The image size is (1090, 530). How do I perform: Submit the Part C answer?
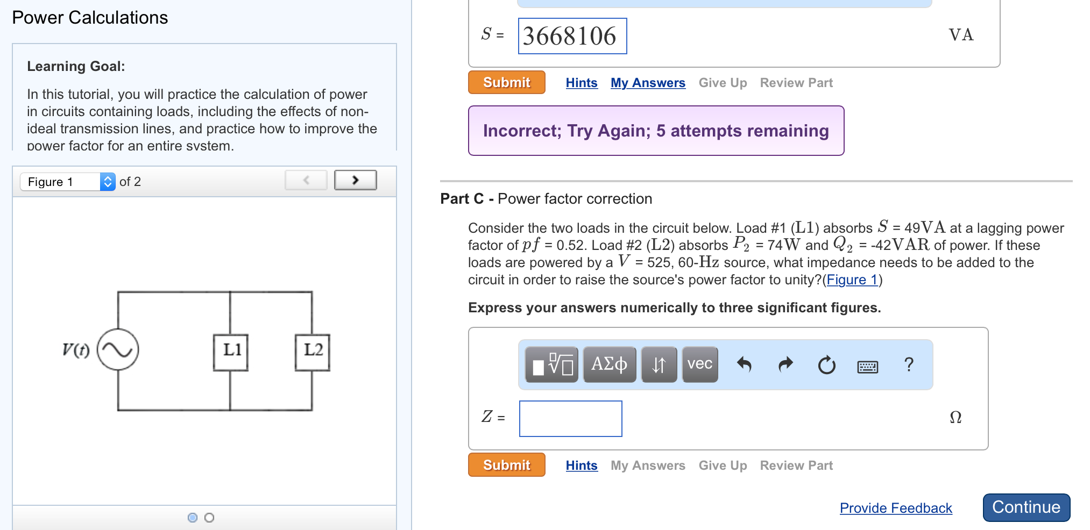[506, 465]
